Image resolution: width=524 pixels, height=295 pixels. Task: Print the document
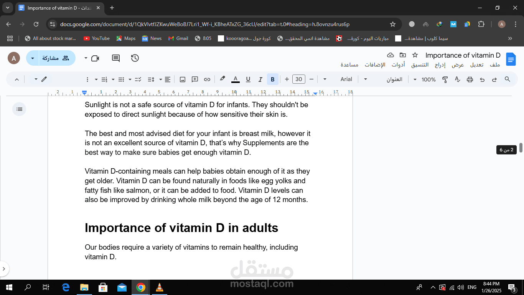point(470,80)
